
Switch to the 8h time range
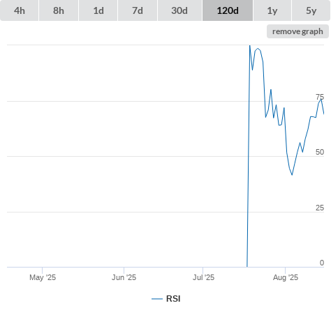(59, 10)
